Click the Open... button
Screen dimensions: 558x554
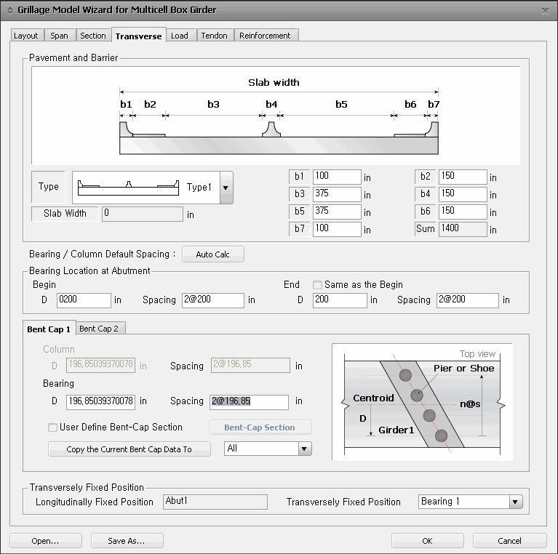(x=45, y=541)
